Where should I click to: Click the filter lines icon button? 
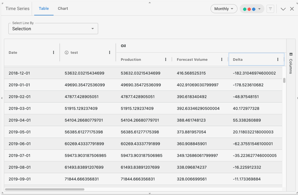coord(270,9)
